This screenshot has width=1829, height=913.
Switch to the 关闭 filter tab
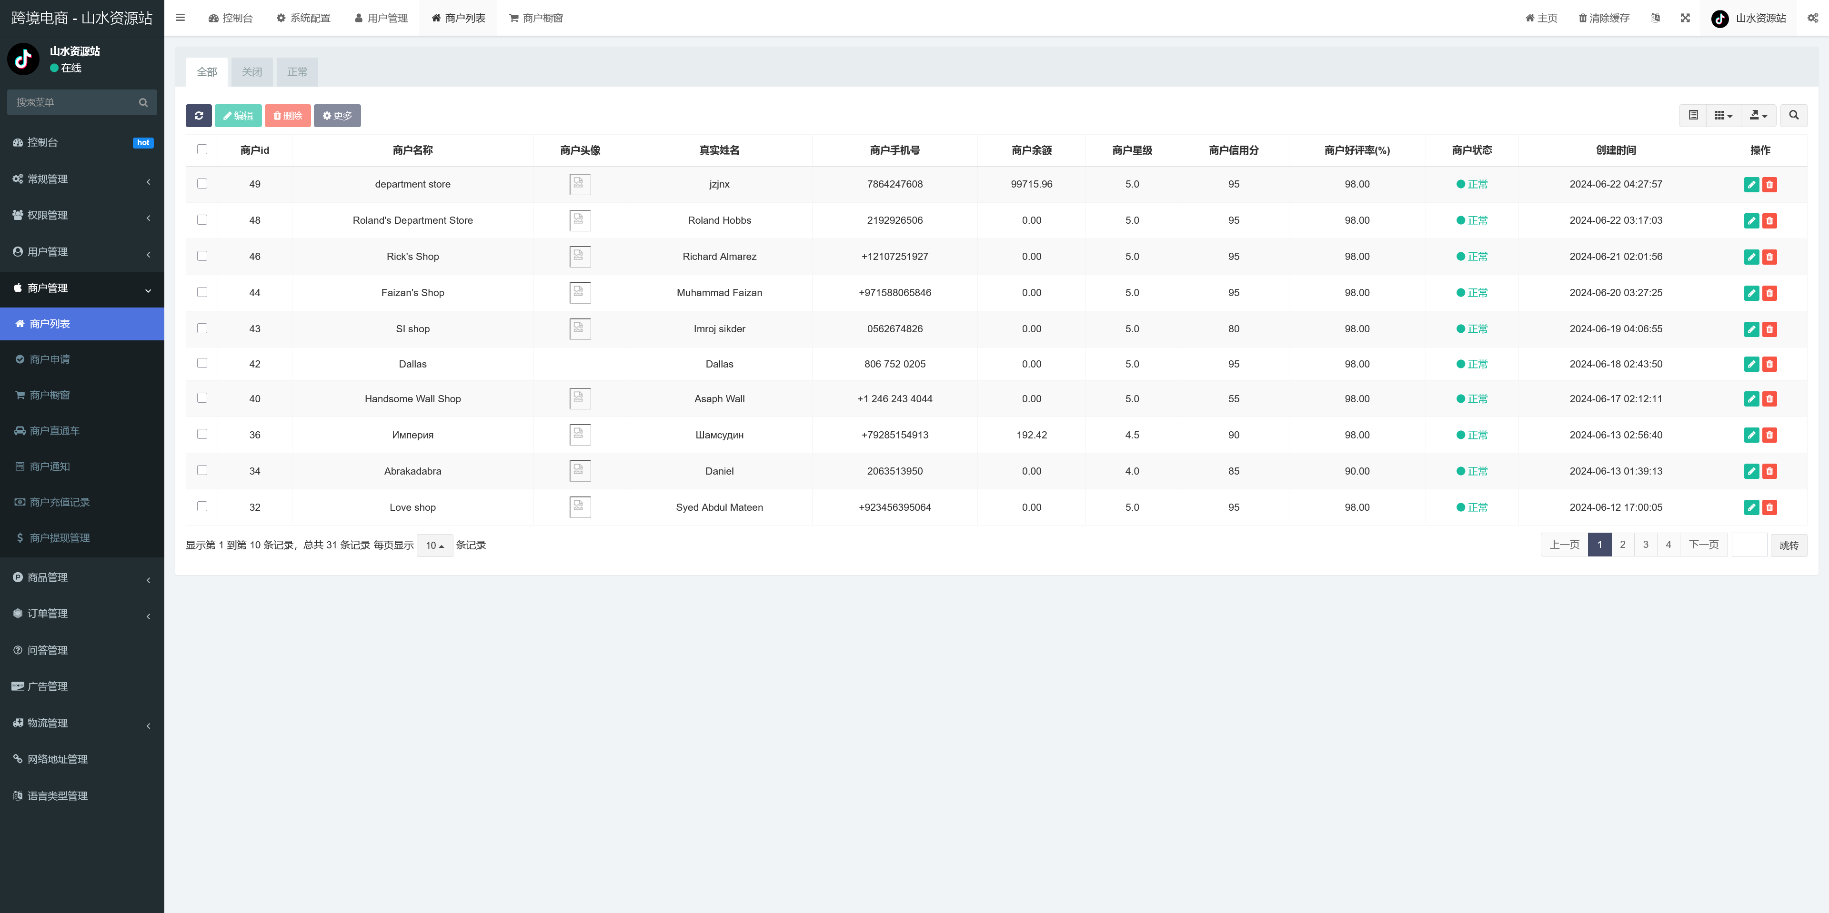pyautogui.click(x=251, y=72)
